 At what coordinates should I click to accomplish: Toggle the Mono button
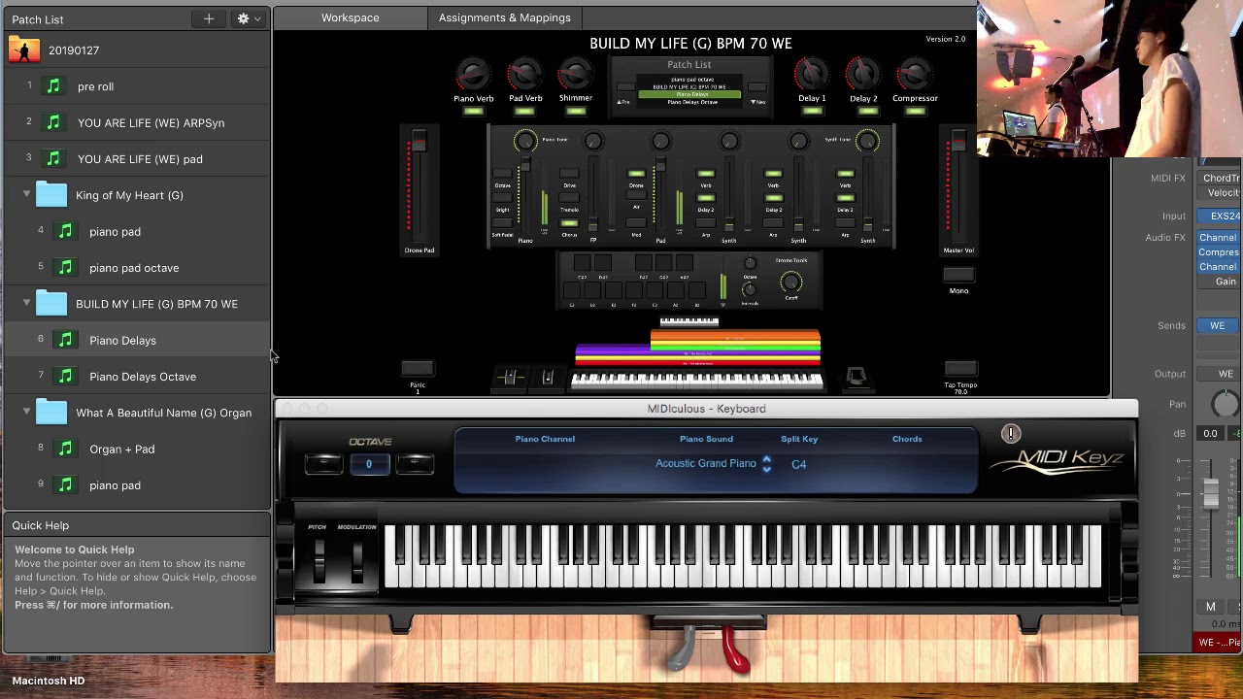[x=958, y=276]
